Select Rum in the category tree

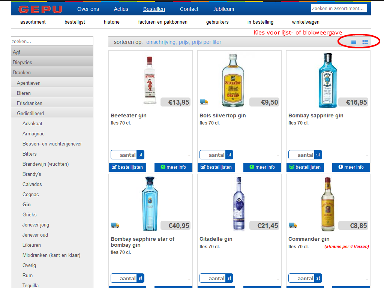coord(27,275)
